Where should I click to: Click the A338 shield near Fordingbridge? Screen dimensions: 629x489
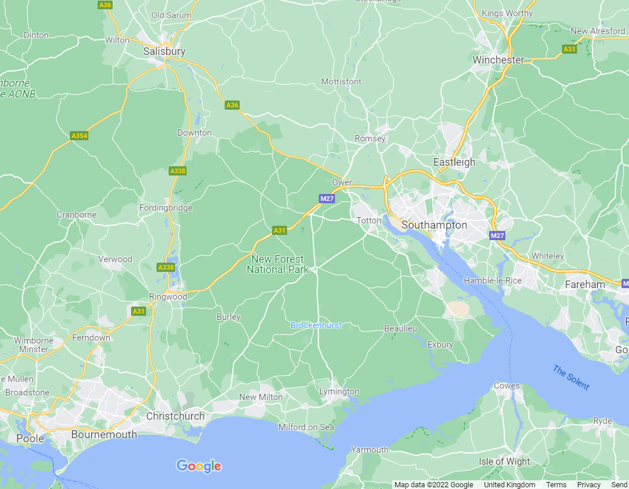(x=178, y=171)
